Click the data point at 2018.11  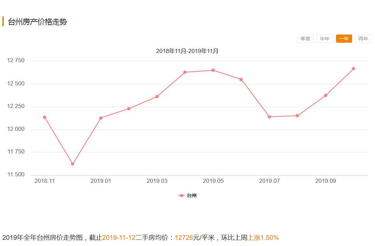pos(44,117)
